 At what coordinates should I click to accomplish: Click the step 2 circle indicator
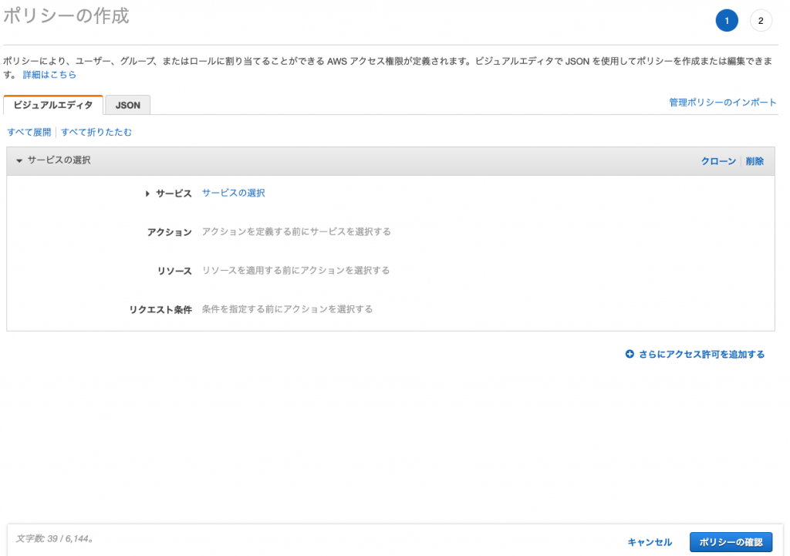coord(761,21)
